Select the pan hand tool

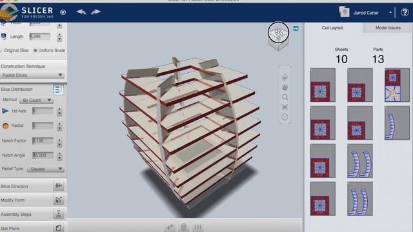tap(285, 87)
